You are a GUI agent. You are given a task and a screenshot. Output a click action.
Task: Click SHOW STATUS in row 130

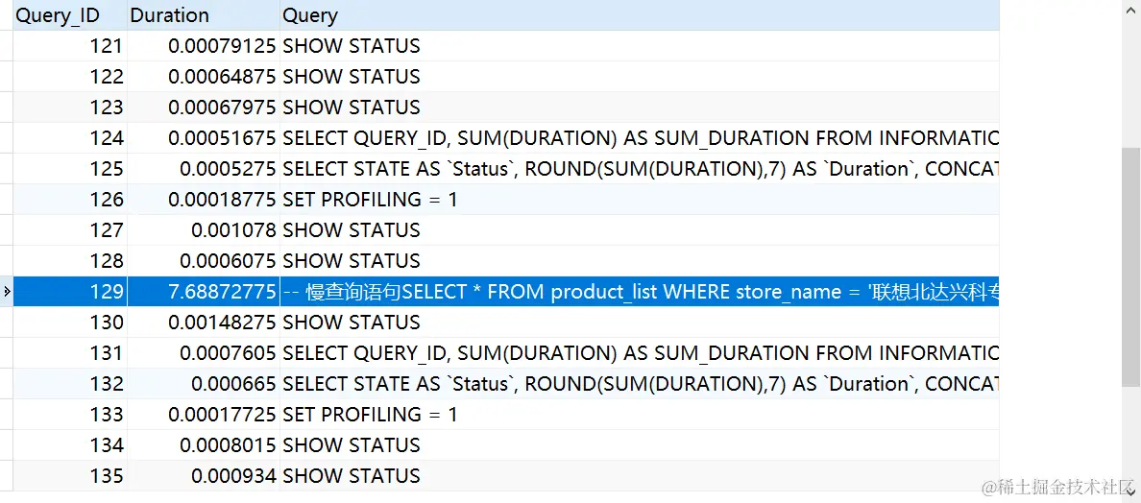352,322
